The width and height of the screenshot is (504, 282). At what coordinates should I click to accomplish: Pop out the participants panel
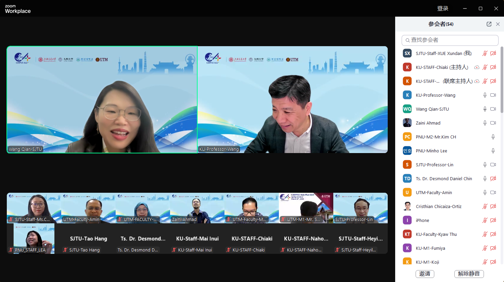click(x=489, y=24)
